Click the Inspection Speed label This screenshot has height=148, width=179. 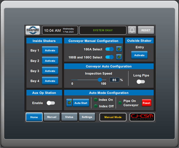tap(98, 73)
